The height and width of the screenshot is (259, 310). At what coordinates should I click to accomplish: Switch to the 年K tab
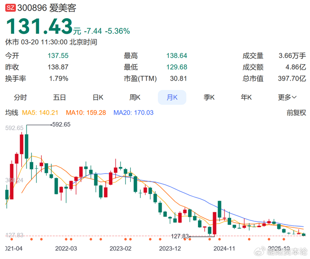(x=246, y=97)
